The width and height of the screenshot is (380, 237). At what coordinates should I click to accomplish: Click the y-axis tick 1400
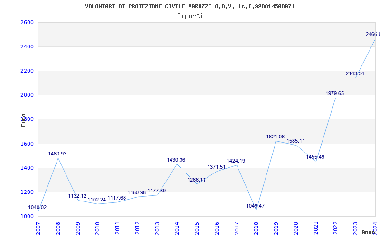click(27, 168)
